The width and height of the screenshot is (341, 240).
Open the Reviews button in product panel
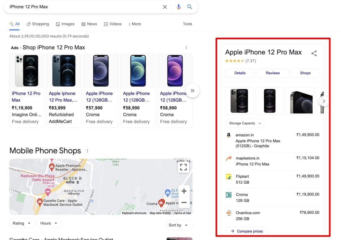click(273, 73)
